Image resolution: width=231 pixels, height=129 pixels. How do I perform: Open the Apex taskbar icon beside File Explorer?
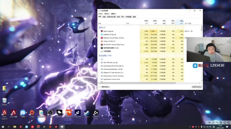[21, 126]
